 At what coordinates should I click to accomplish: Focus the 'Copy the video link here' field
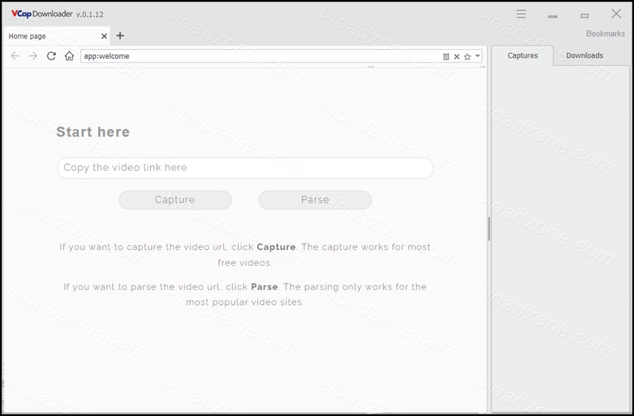tap(245, 168)
